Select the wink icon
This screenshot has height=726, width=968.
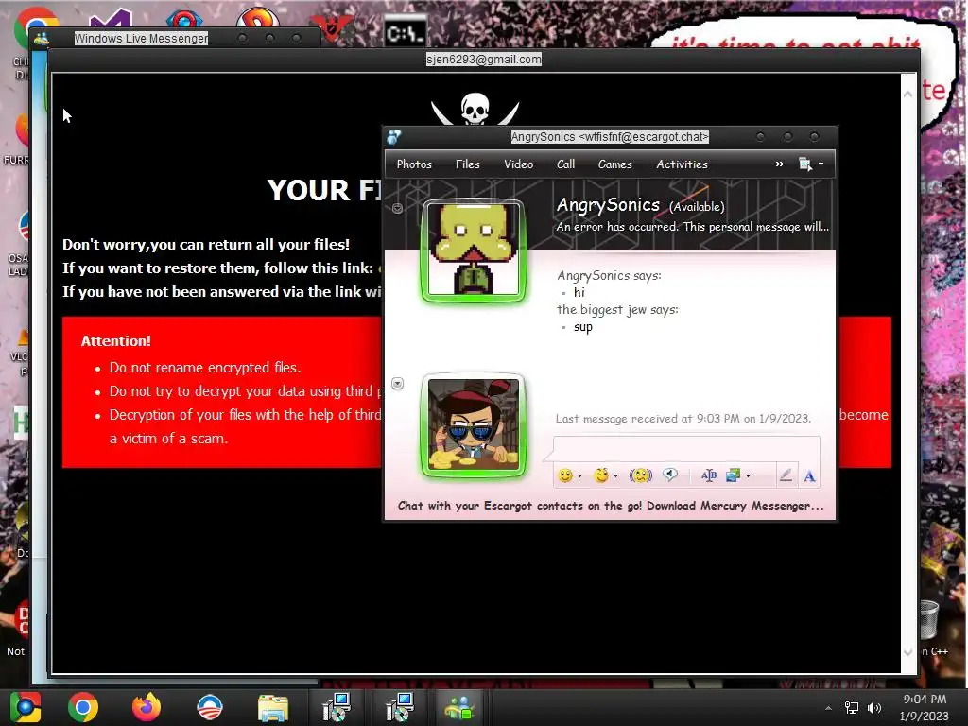click(600, 475)
